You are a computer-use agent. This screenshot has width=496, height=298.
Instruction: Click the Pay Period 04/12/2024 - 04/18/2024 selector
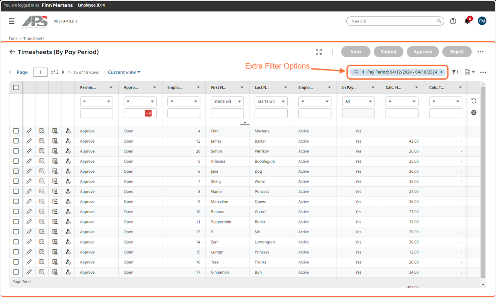[x=402, y=72]
